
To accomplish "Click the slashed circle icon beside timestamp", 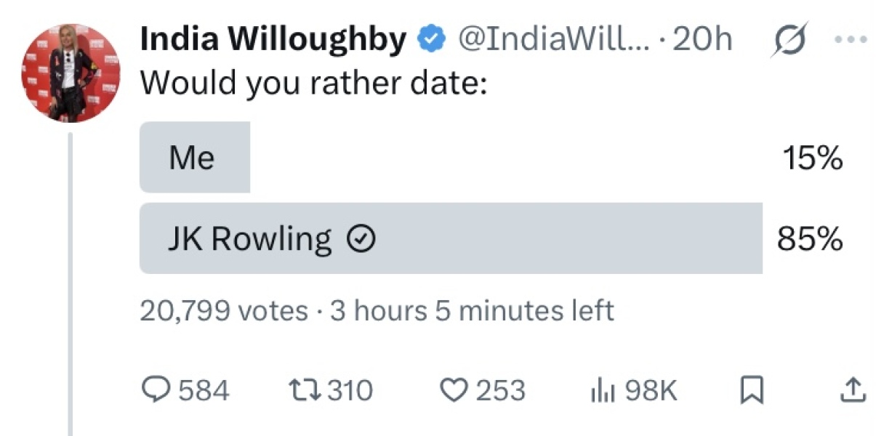I will tap(791, 40).
